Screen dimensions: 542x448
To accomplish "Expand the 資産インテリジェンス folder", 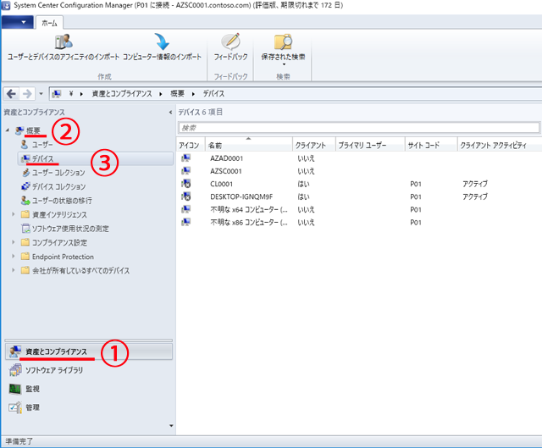I will pyautogui.click(x=14, y=214).
